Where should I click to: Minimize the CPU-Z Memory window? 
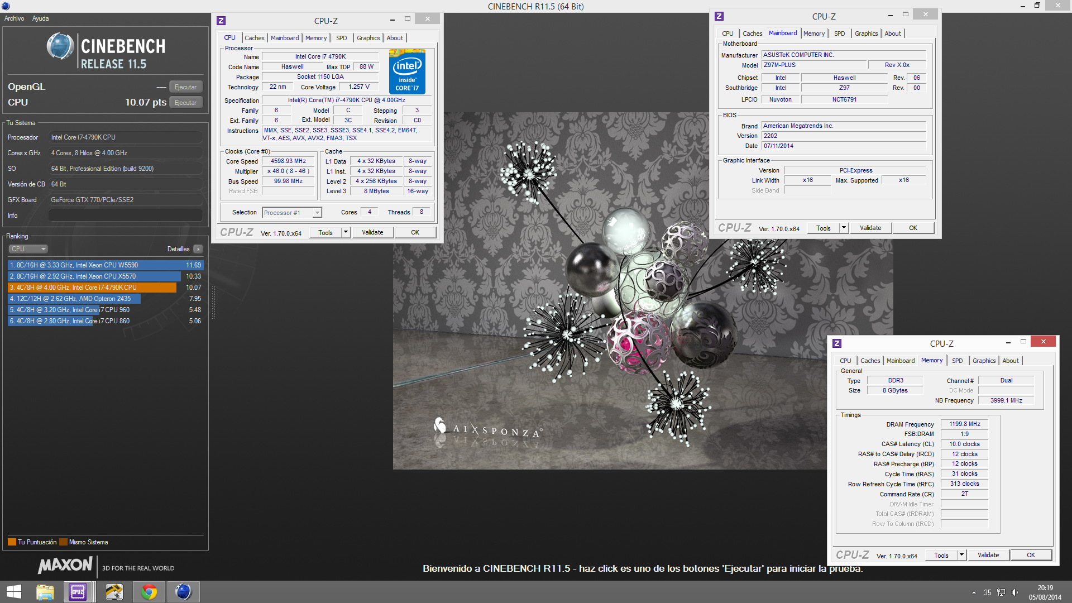click(1008, 342)
